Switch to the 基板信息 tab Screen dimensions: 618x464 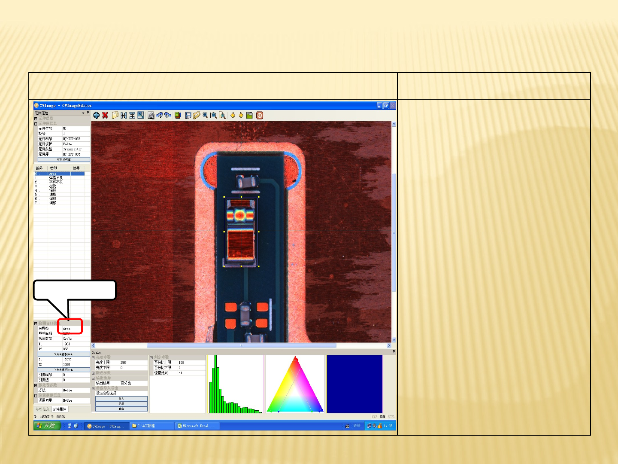point(42,409)
